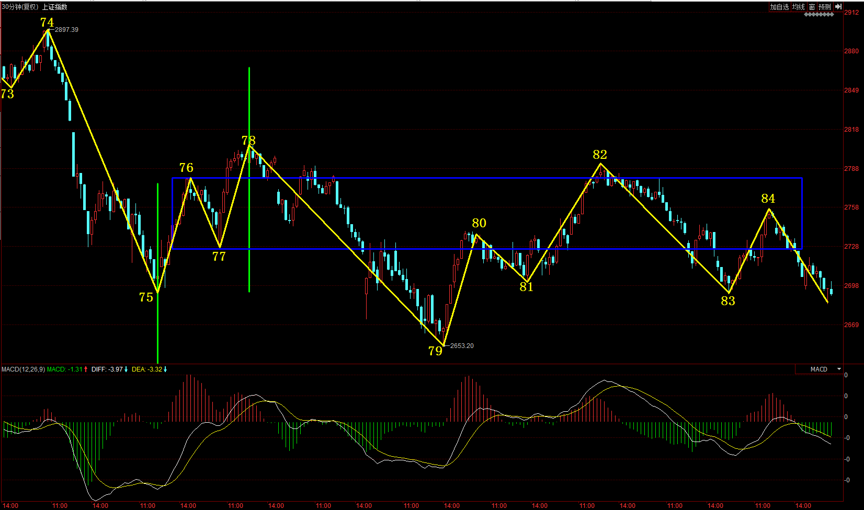Screen dimensions: 864x510
Task: Select wave point label 79 at the low
Action: tap(435, 351)
